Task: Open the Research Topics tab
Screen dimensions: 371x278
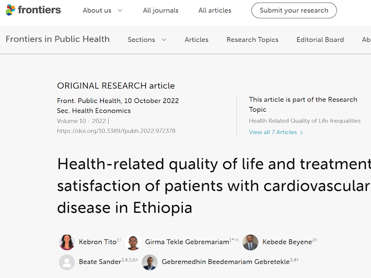Action: coord(252,39)
